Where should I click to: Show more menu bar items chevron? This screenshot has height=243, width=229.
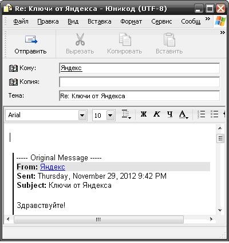pos(208,19)
